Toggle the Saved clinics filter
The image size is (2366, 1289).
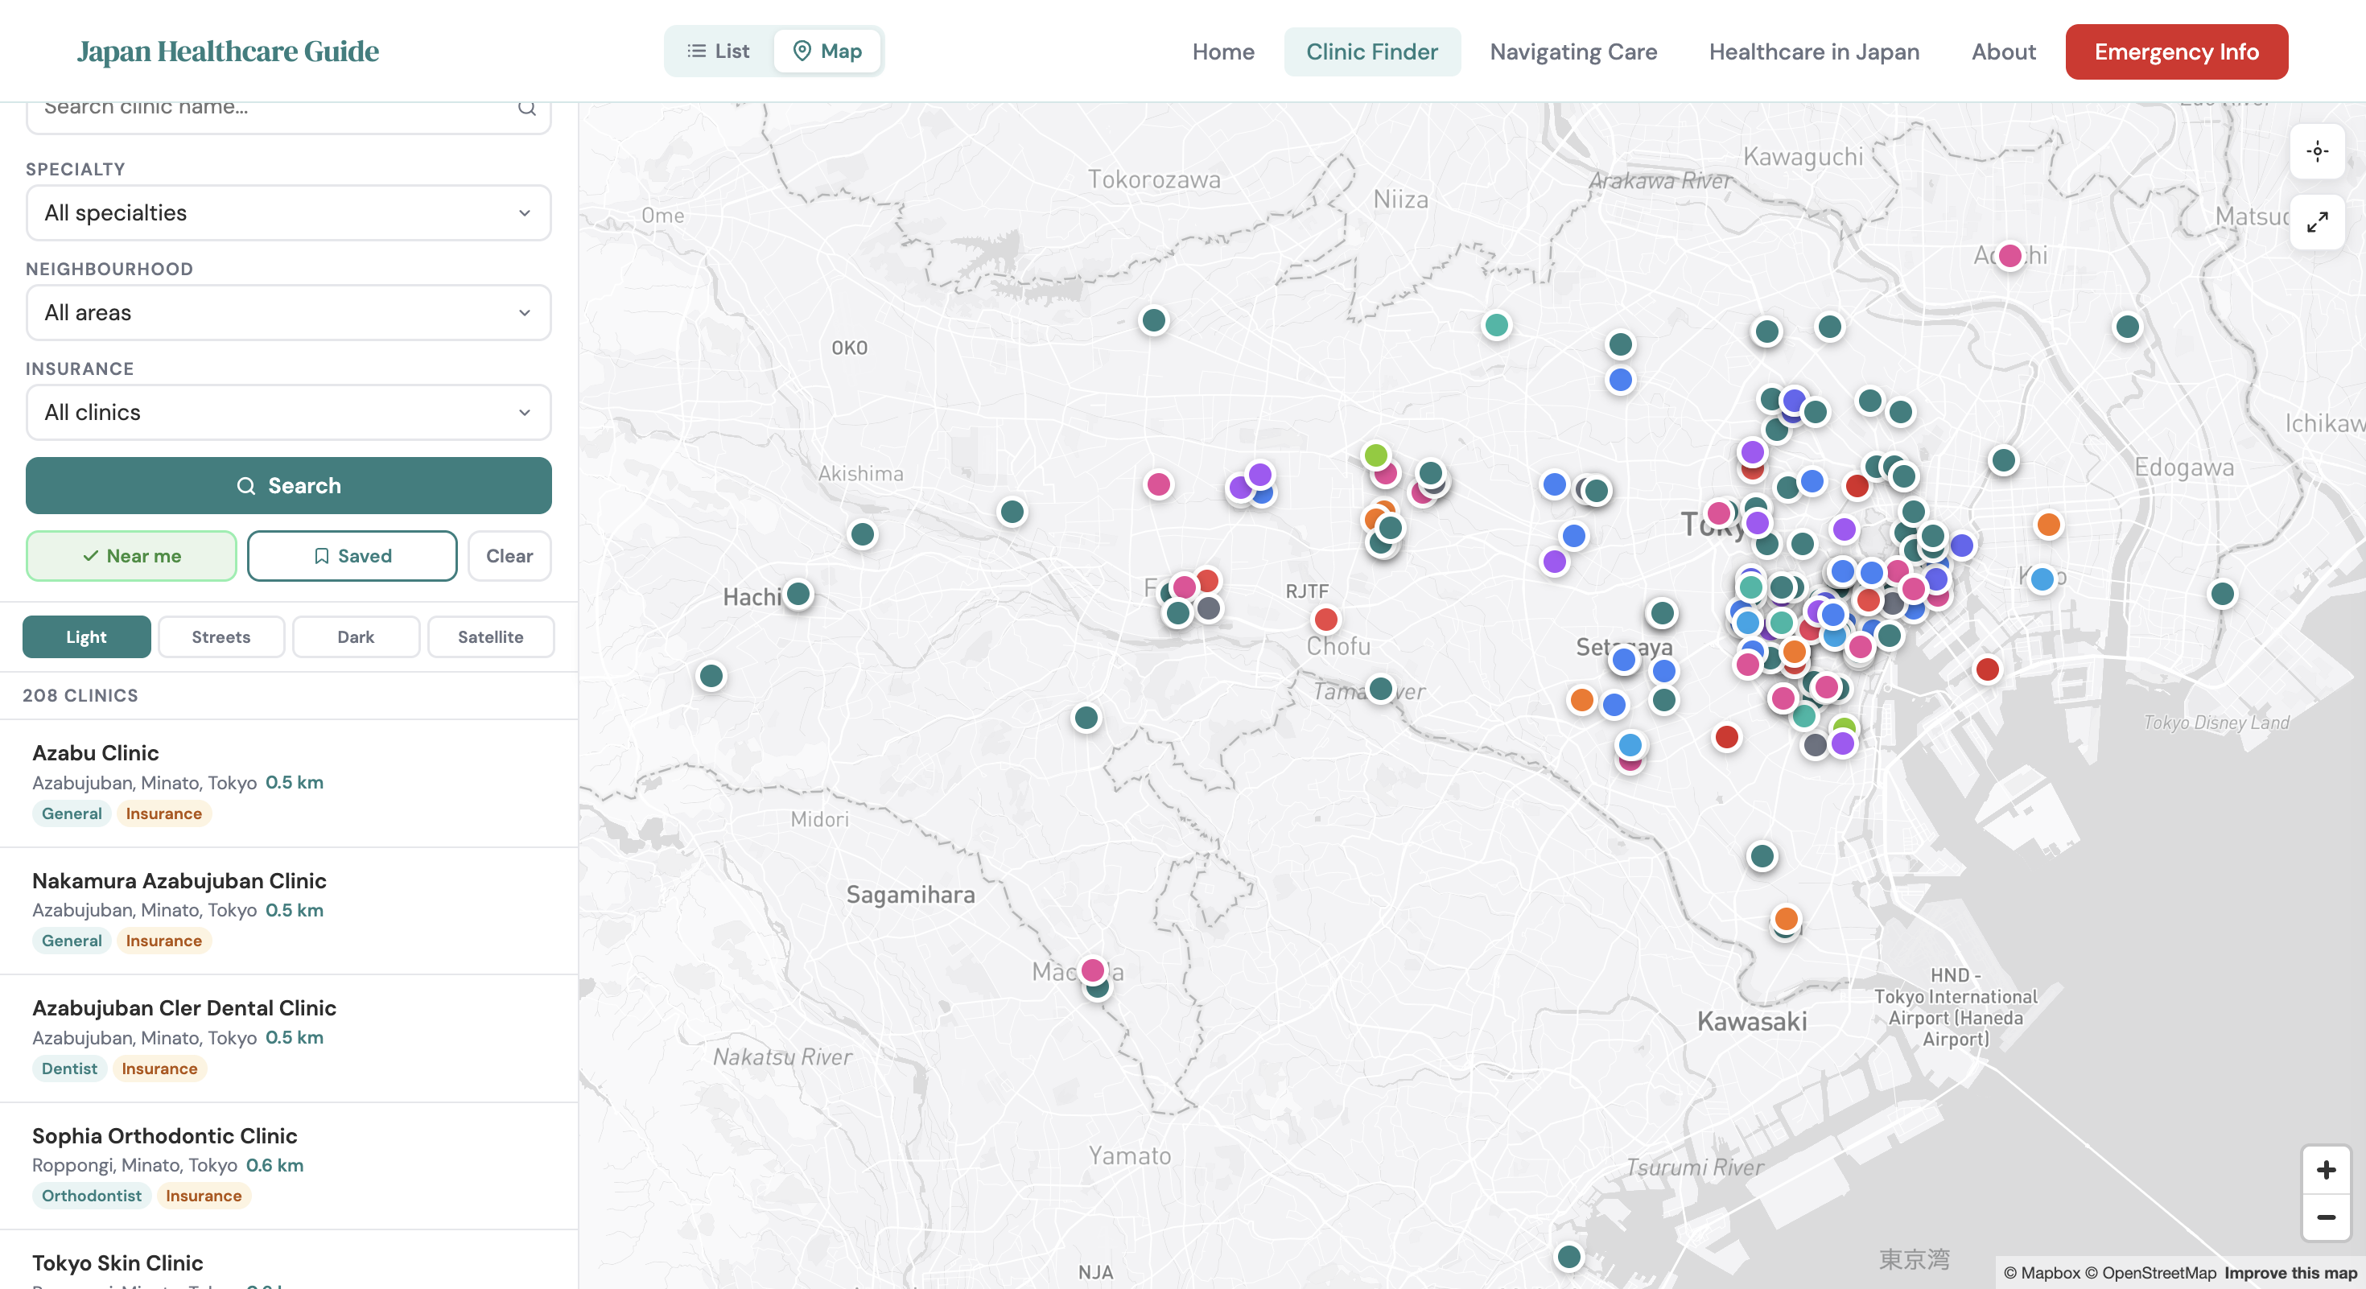click(352, 556)
